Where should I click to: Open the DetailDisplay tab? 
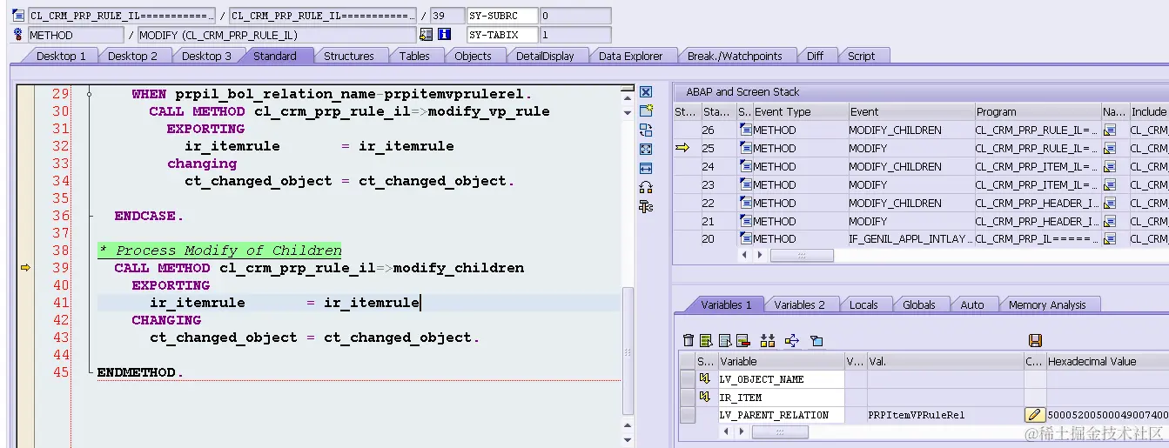pyautogui.click(x=545, y=56)
